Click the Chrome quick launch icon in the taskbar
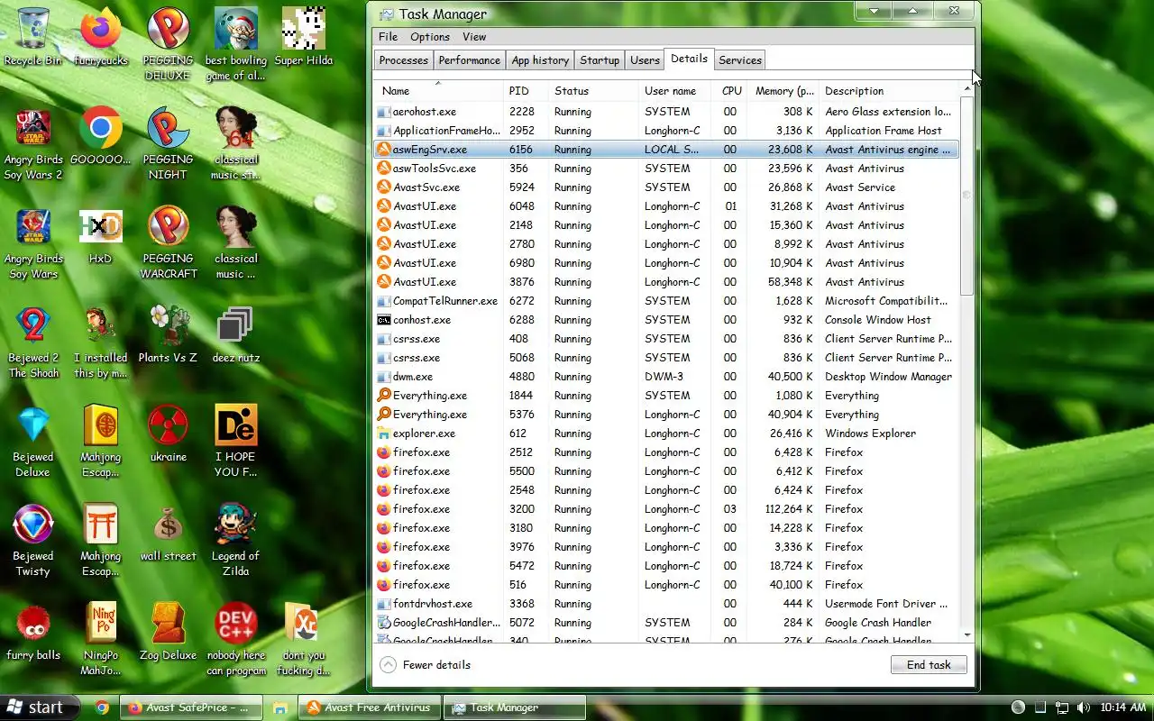Viewport: 1154px width, 721px height. 102,707
